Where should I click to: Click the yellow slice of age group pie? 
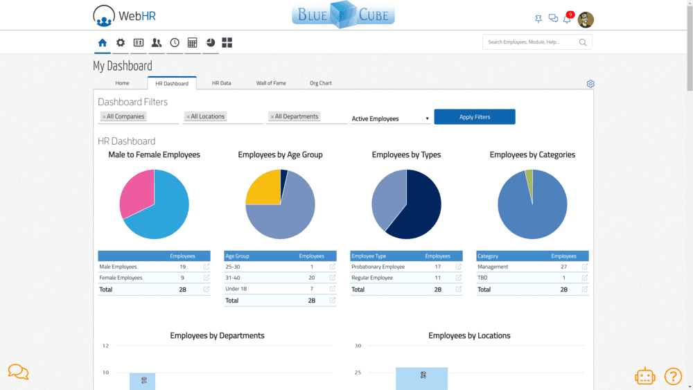coord(265,189)
